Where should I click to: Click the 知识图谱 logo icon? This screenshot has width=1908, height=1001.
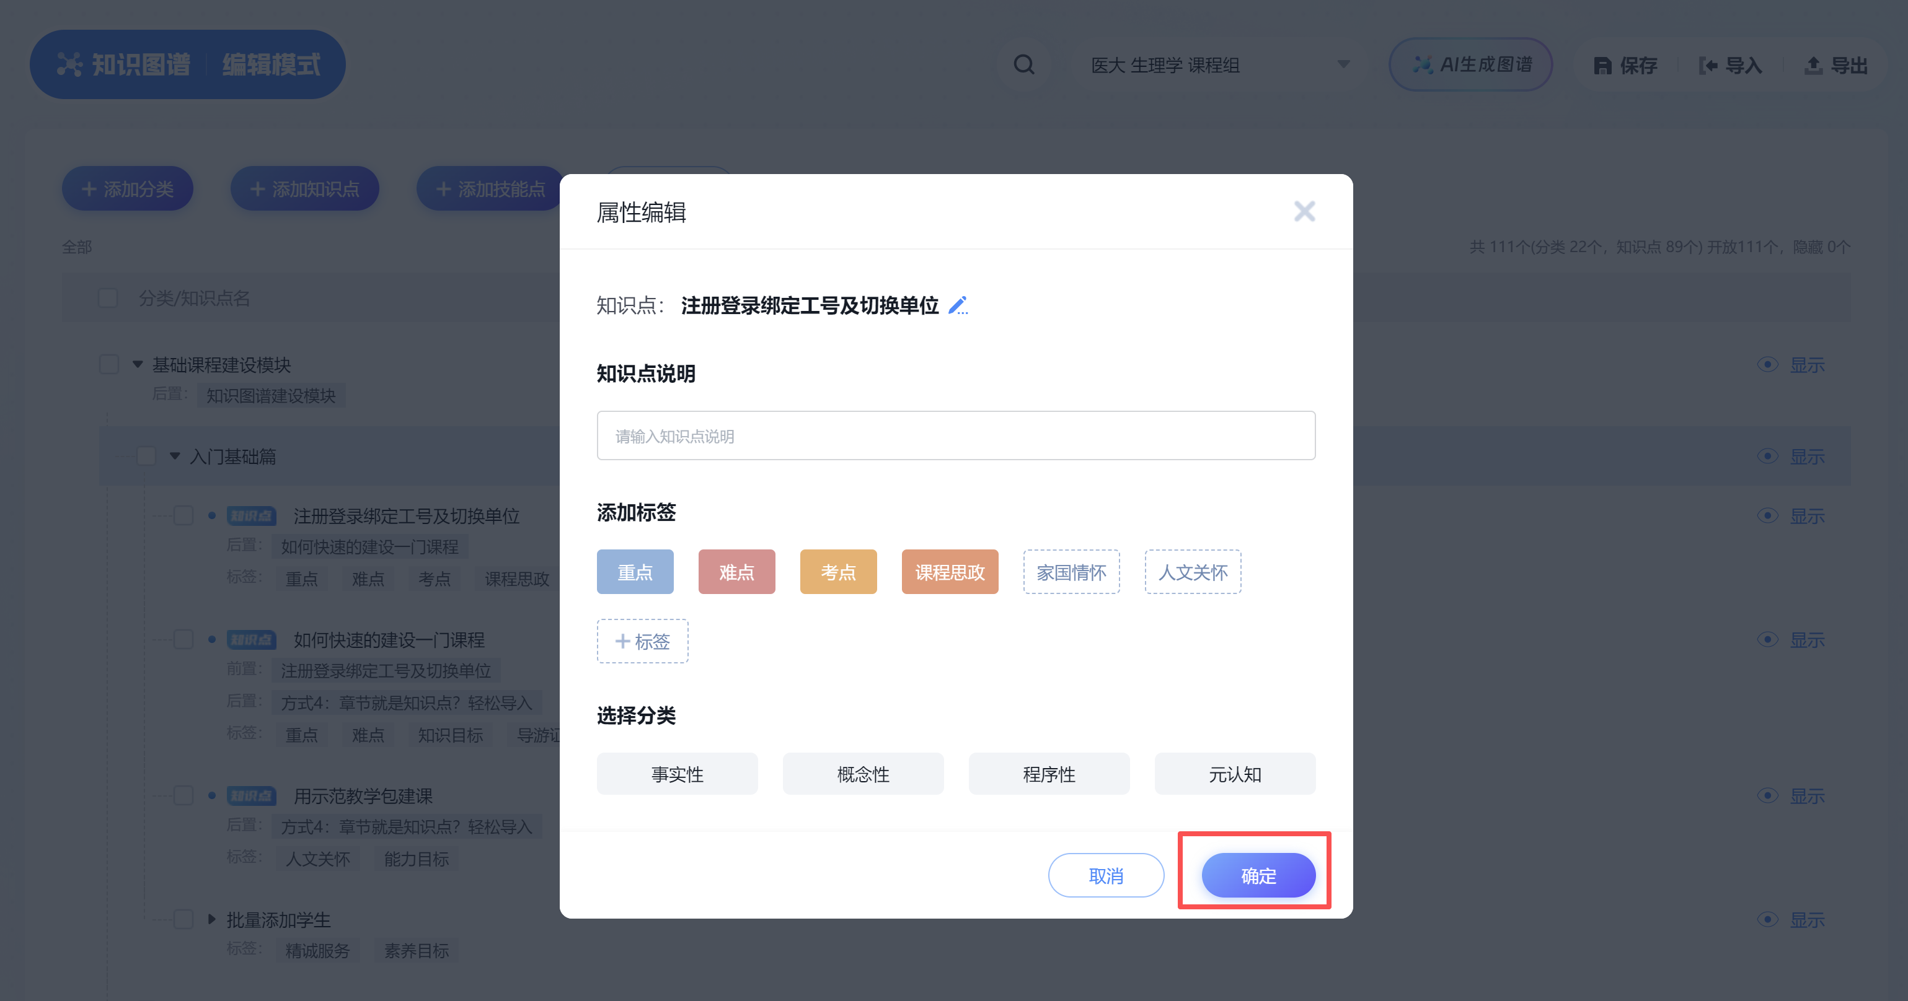[69, 64]
